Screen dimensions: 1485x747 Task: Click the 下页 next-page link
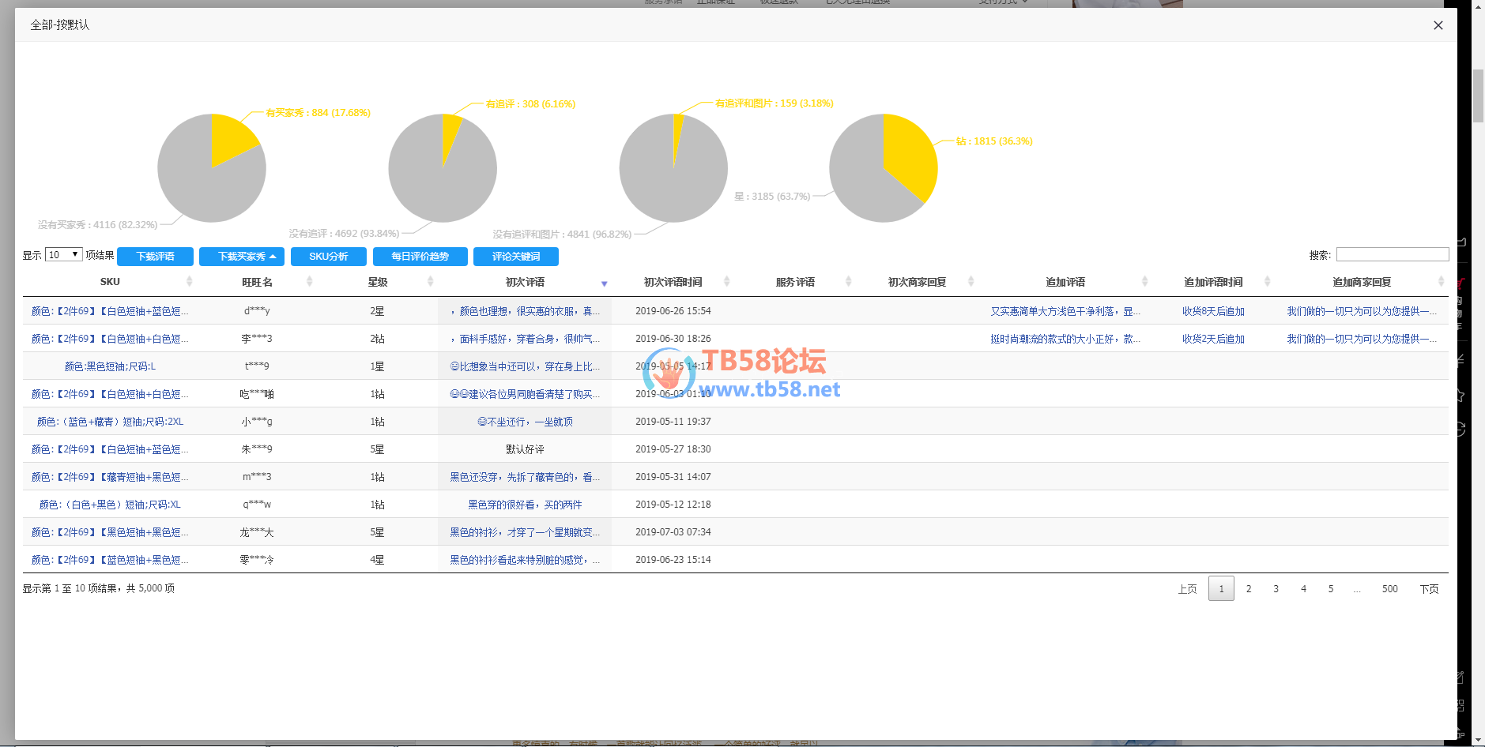1428,589
